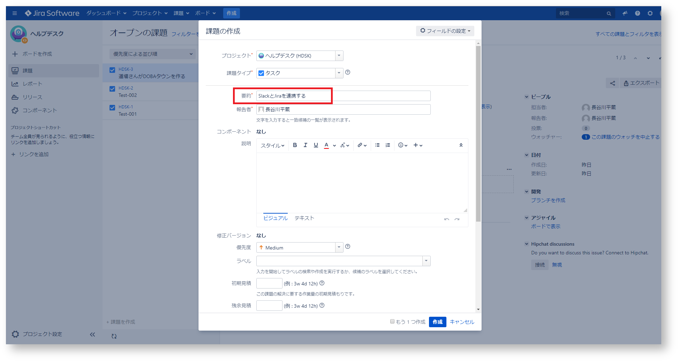Open the emoji picker in editor
The image size is (678, 361).
[x=403, y=145]
